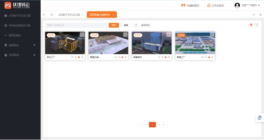Expand the 系统管理 sidebar menu
Screen dimensions: 264x140
20,55
